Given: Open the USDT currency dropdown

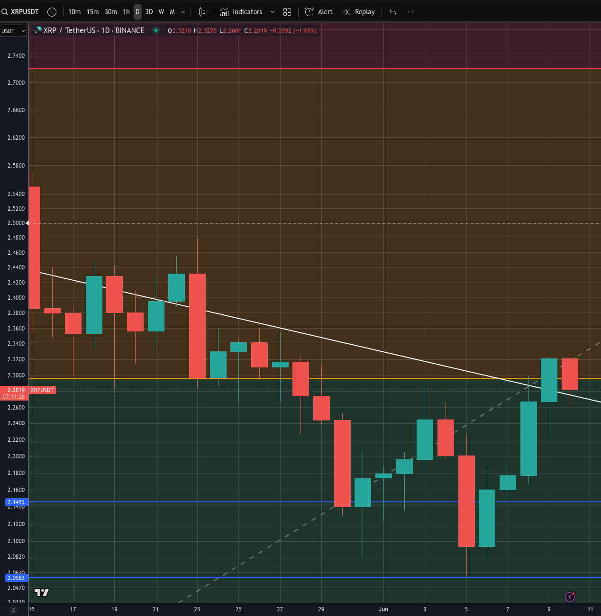Looking at the screenshot, I should pyautogui.click(x=13, y=31).
